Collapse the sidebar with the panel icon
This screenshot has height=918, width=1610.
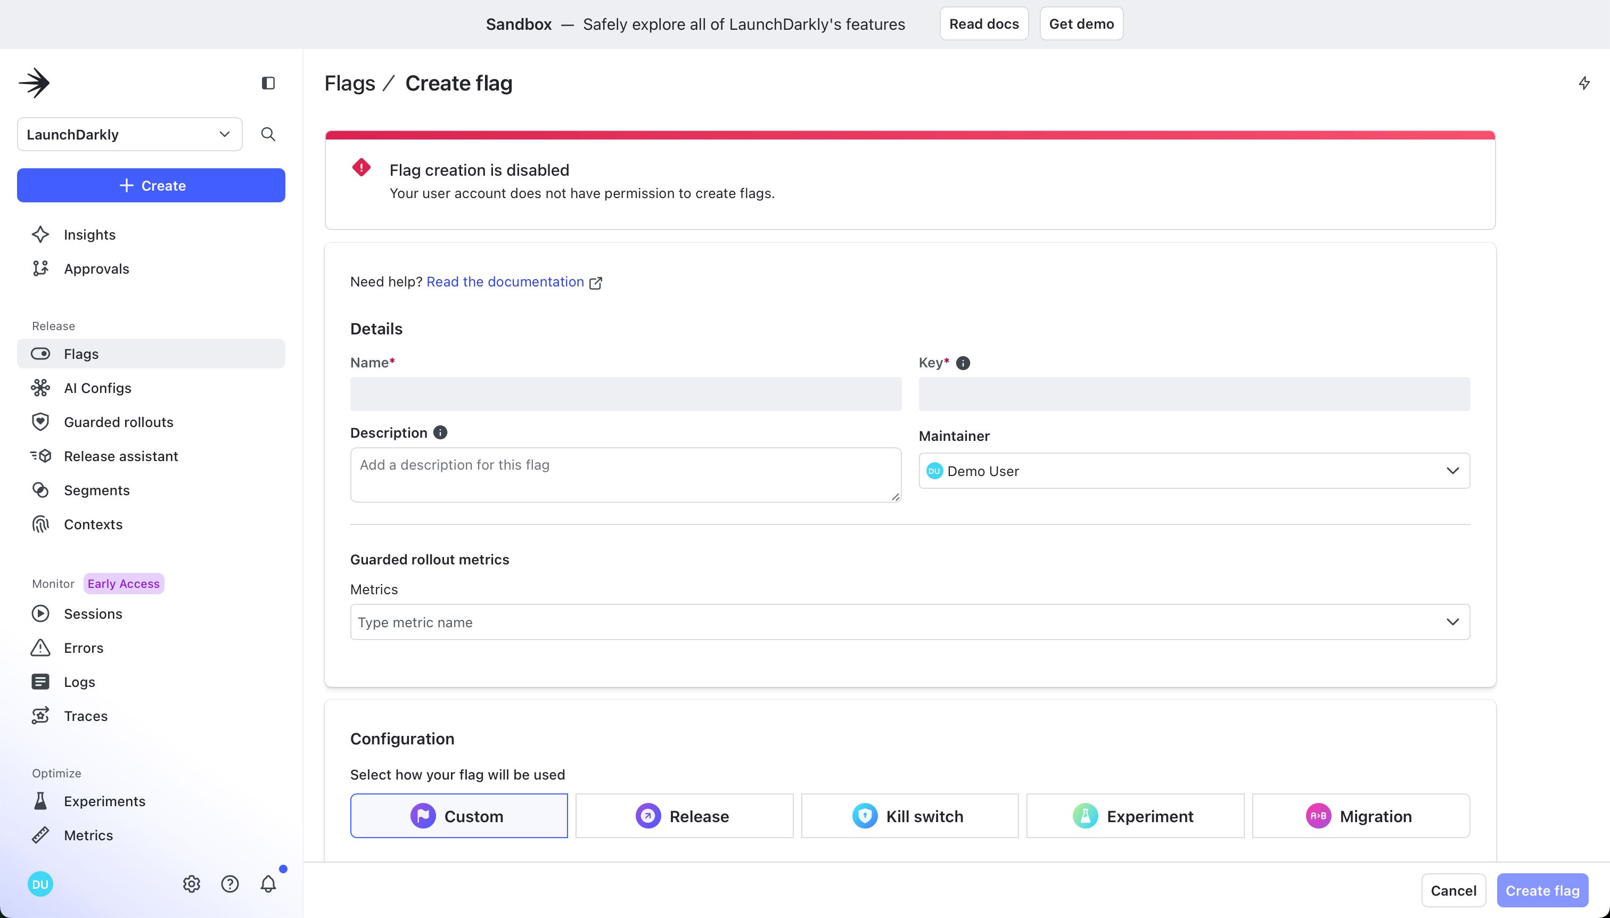tap(268, 83)
